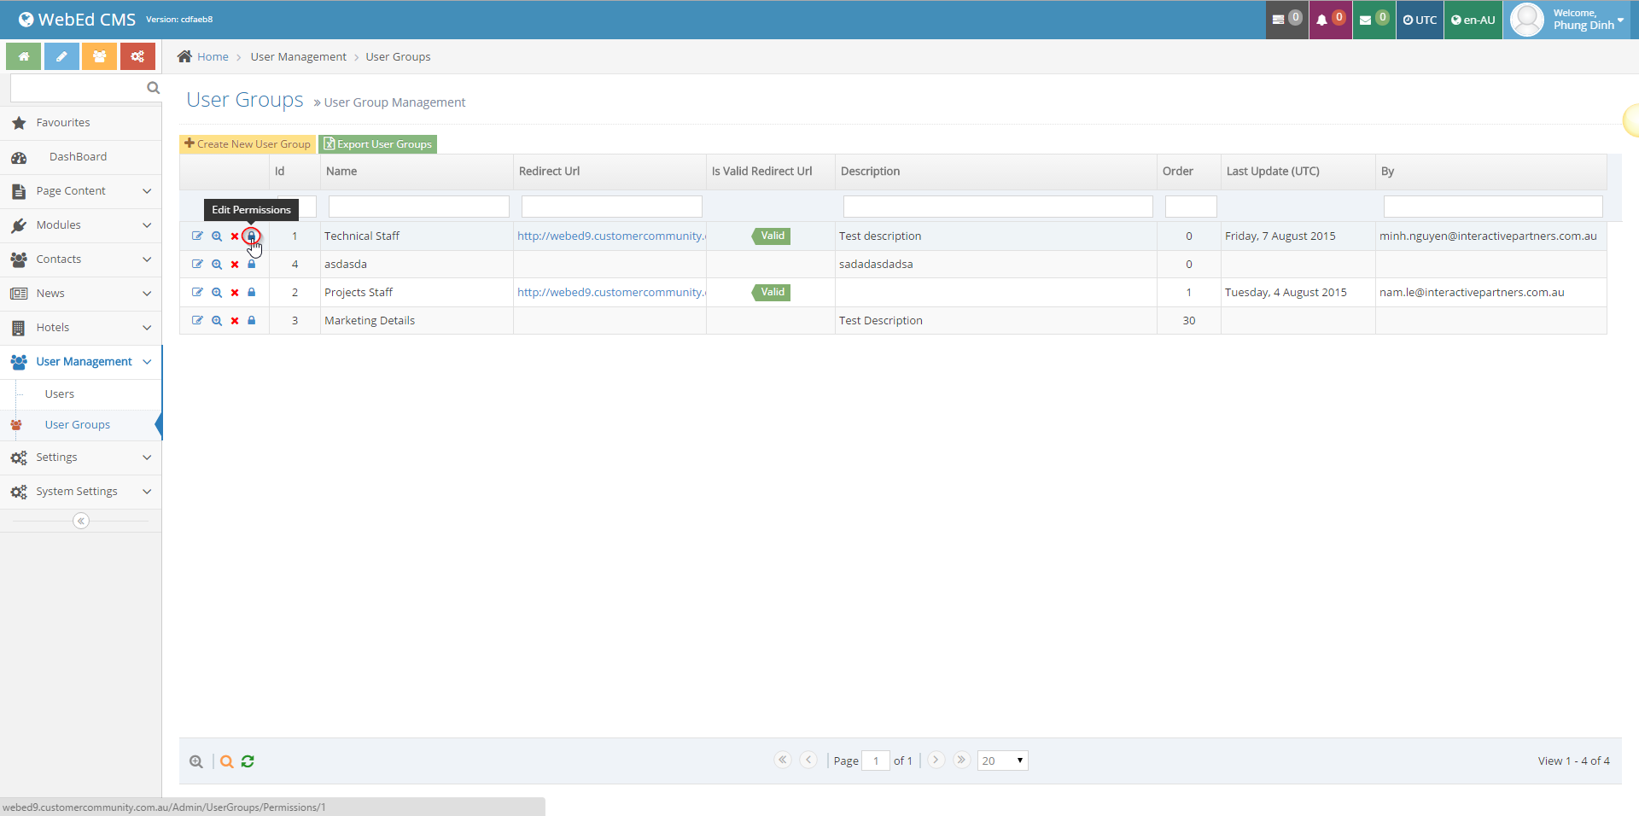Click the green refresh grid icon
1639x816 pixels.
(x=248, y=761)
